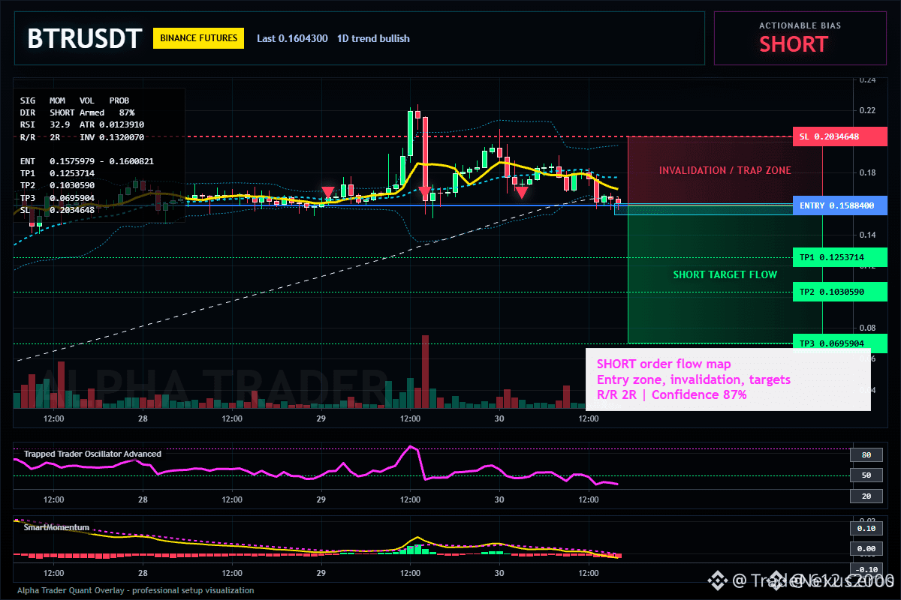The image size is (901, 600).
Task: Select the green TP3 0.0695904 axis tag
Action: coord(839,343)
